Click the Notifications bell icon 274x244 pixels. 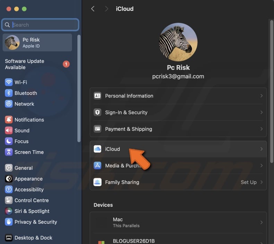9,120
